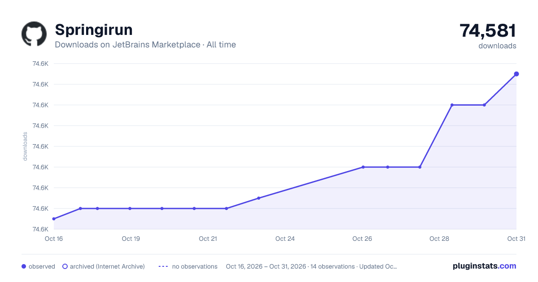Click the 'Oct 21' x-axis label
Screen dimensions: 538x282
(x=208, y=239)
